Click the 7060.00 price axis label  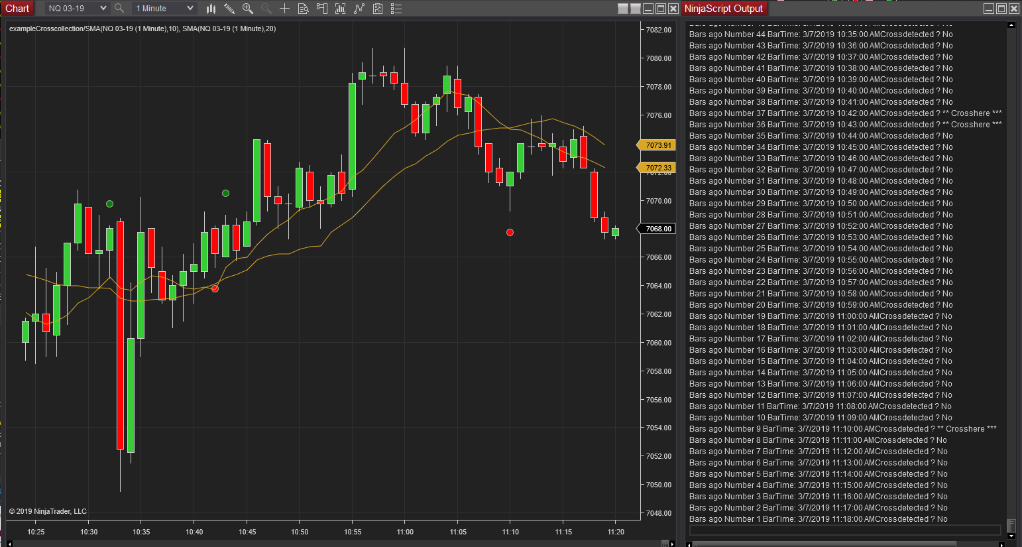coord(659,343)
